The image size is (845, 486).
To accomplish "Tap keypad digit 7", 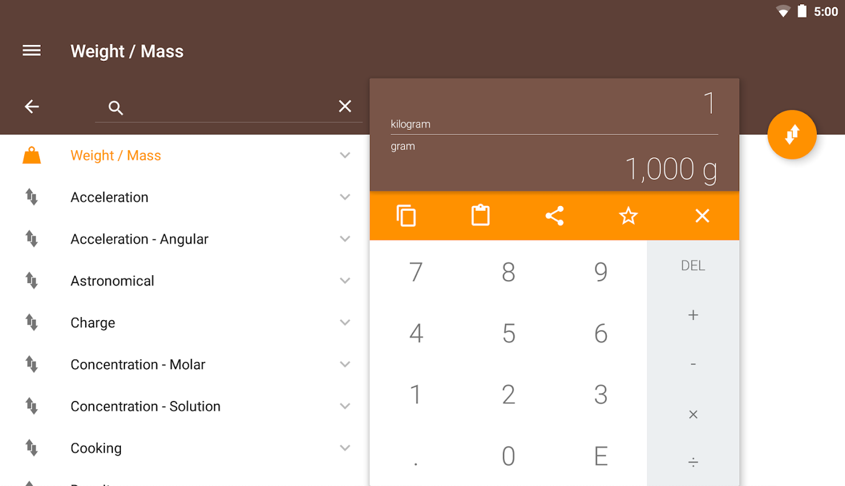I will [416, 272].
